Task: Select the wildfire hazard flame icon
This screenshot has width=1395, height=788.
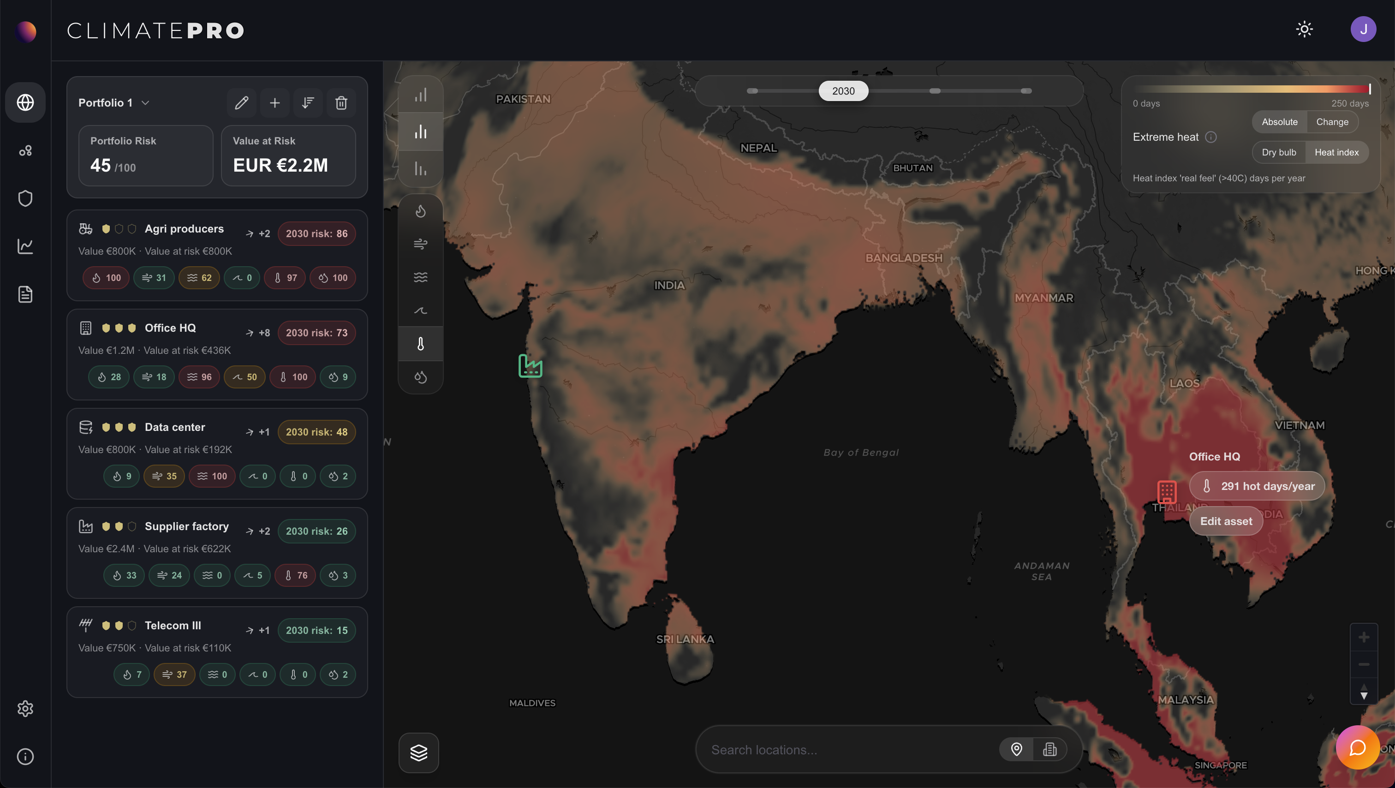Action: point(420,211)
